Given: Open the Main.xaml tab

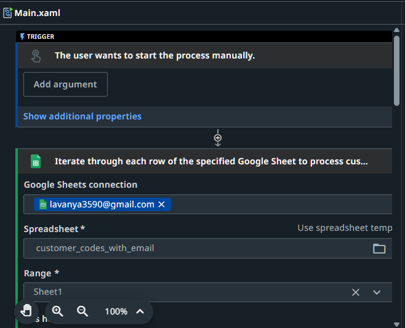Looking at the screenshot, I should pyautogui.click(x=32, y=13).
